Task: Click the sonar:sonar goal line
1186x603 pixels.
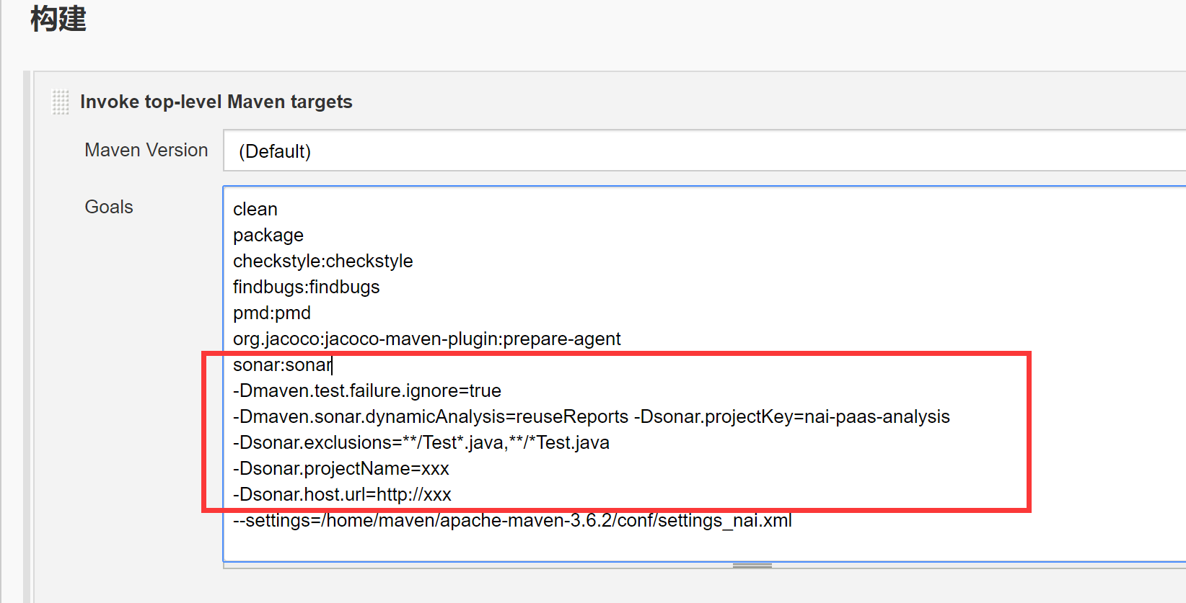Action: point(281,365)
